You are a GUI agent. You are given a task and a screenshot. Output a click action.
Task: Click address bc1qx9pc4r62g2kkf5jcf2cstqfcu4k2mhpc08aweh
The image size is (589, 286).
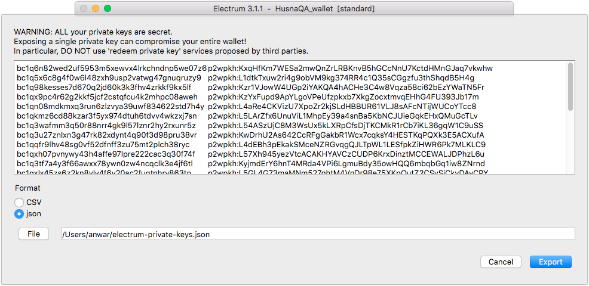107,97
